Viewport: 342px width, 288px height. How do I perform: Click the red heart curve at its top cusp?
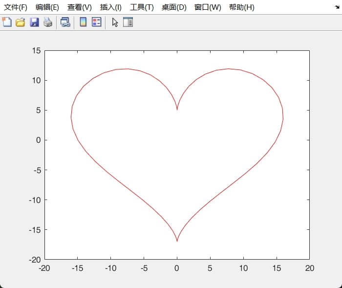(x=177, y=110)
